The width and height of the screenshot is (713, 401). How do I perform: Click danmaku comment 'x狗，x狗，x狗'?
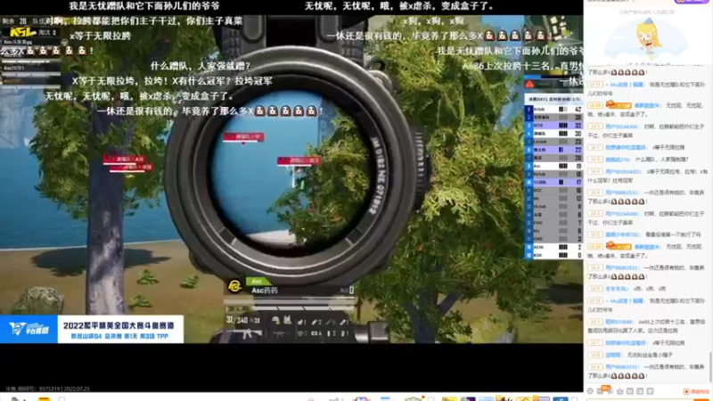(432, 20)
